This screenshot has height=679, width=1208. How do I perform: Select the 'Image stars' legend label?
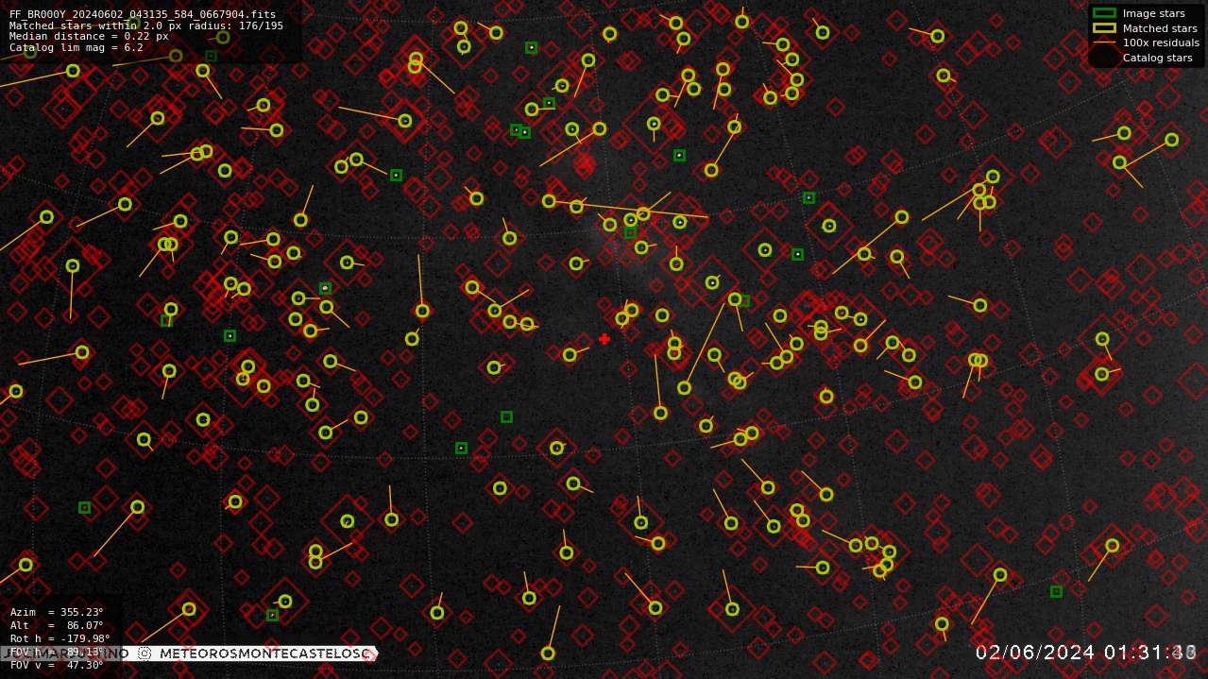[x=1153, y=13]
